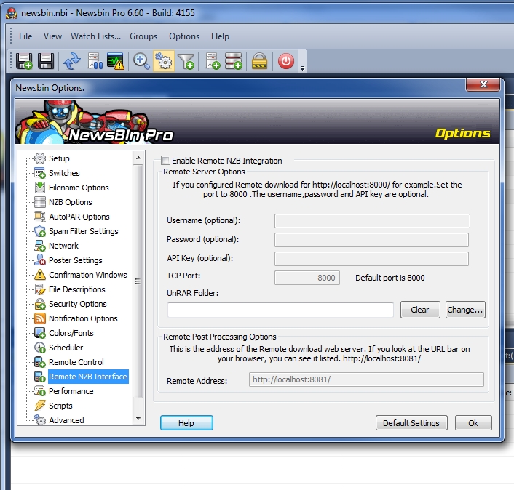Screen dimensions: 514x490
Task: Open the File menu
Action: click(x=25, y=36)
